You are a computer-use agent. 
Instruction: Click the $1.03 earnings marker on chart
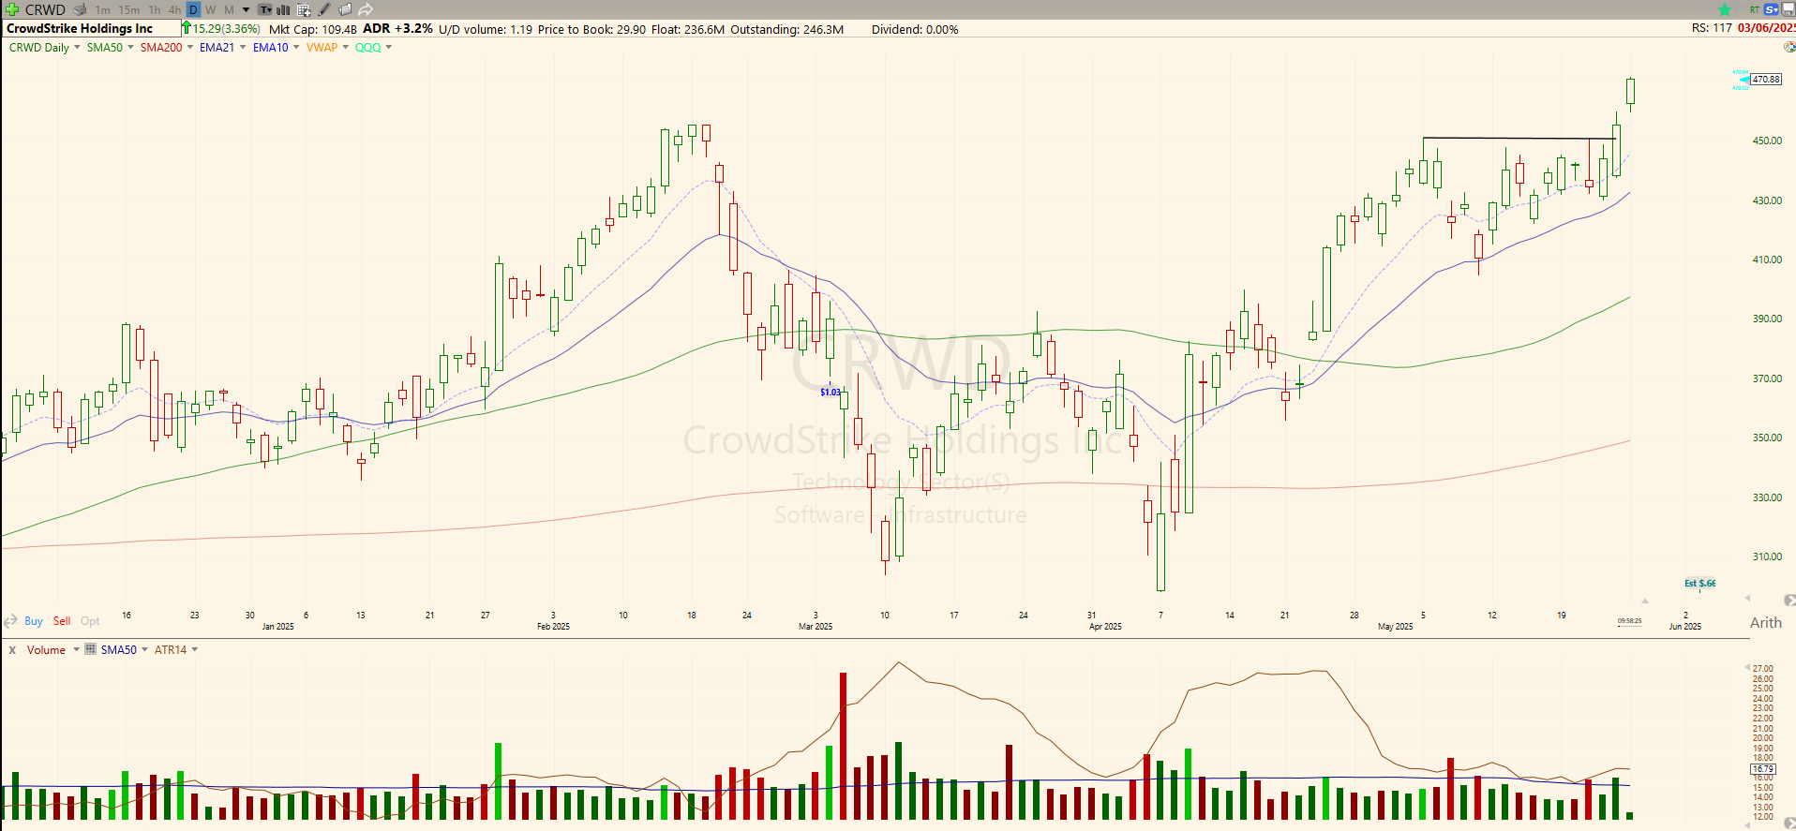click(x=831, y=392)
